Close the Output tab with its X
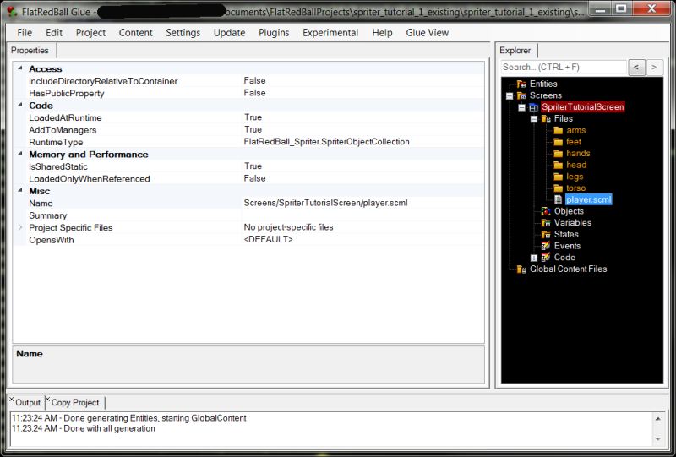 point(12,399)
